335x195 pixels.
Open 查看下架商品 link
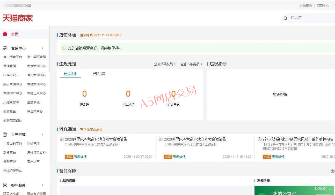coord(191,64)
